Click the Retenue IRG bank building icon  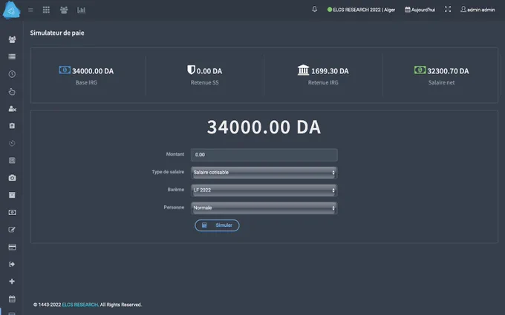[x=304, y=70]
